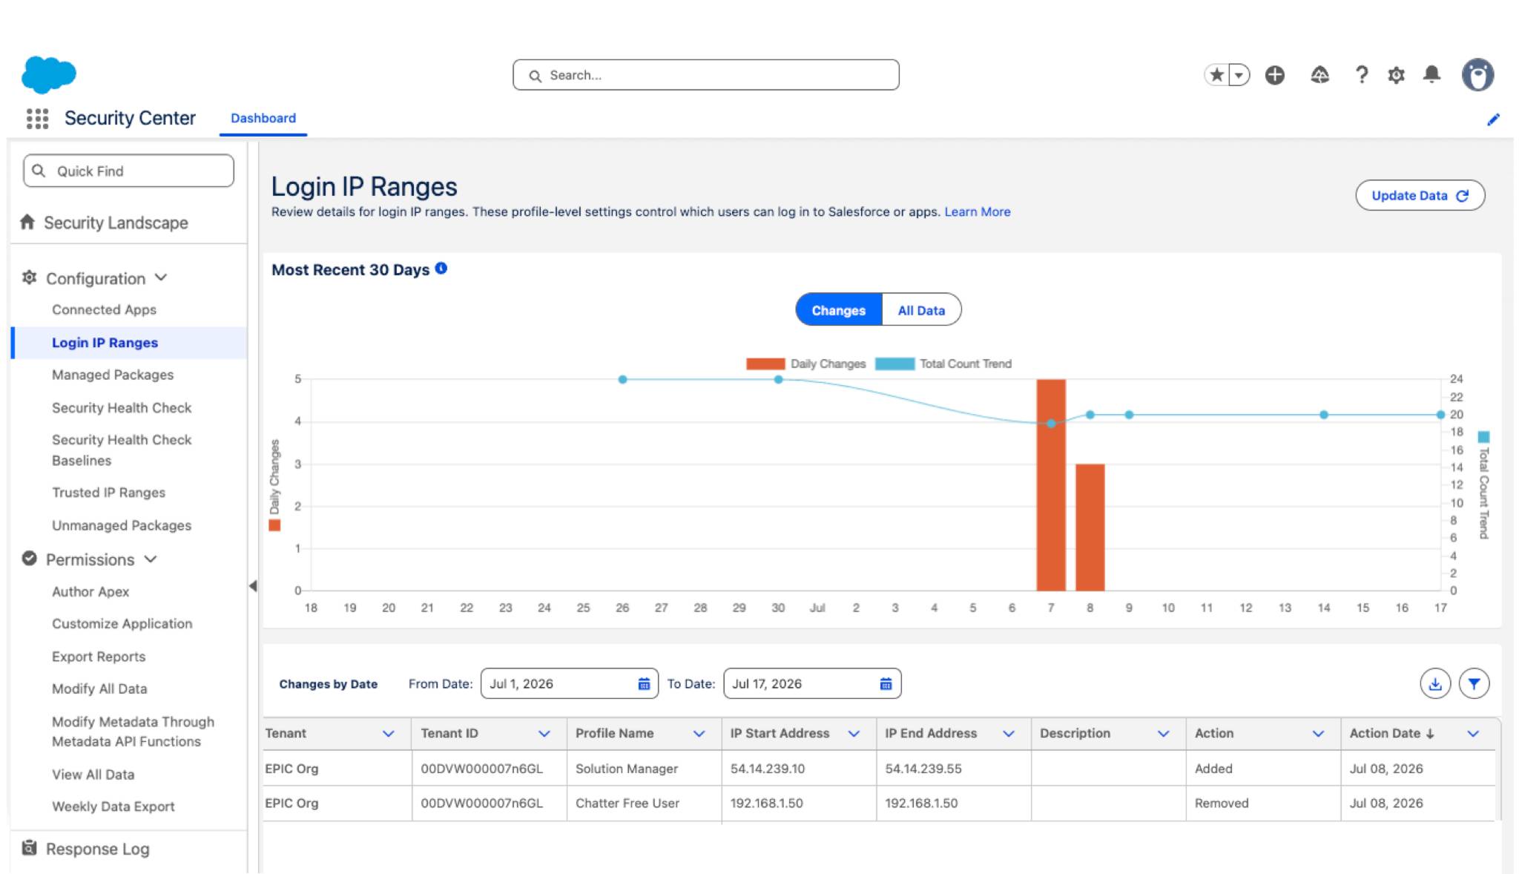The height and width of the screenshot is (874, 1519).
Task: Open the From Date calendar icon
Action: pos(644,684)
